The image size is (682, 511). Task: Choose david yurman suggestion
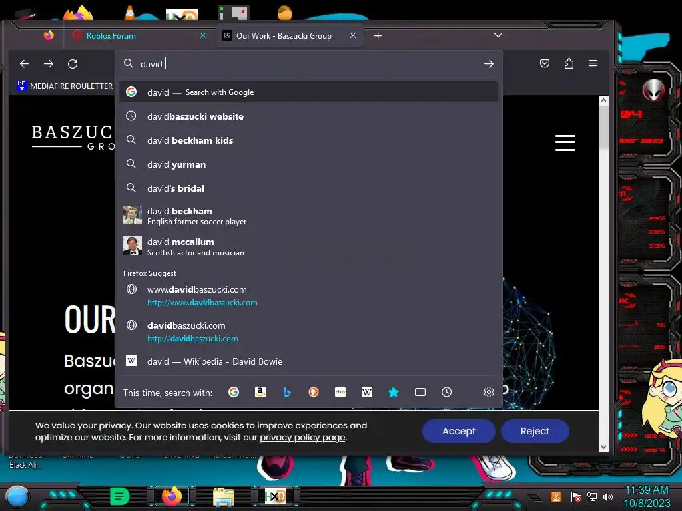(309, 164)
